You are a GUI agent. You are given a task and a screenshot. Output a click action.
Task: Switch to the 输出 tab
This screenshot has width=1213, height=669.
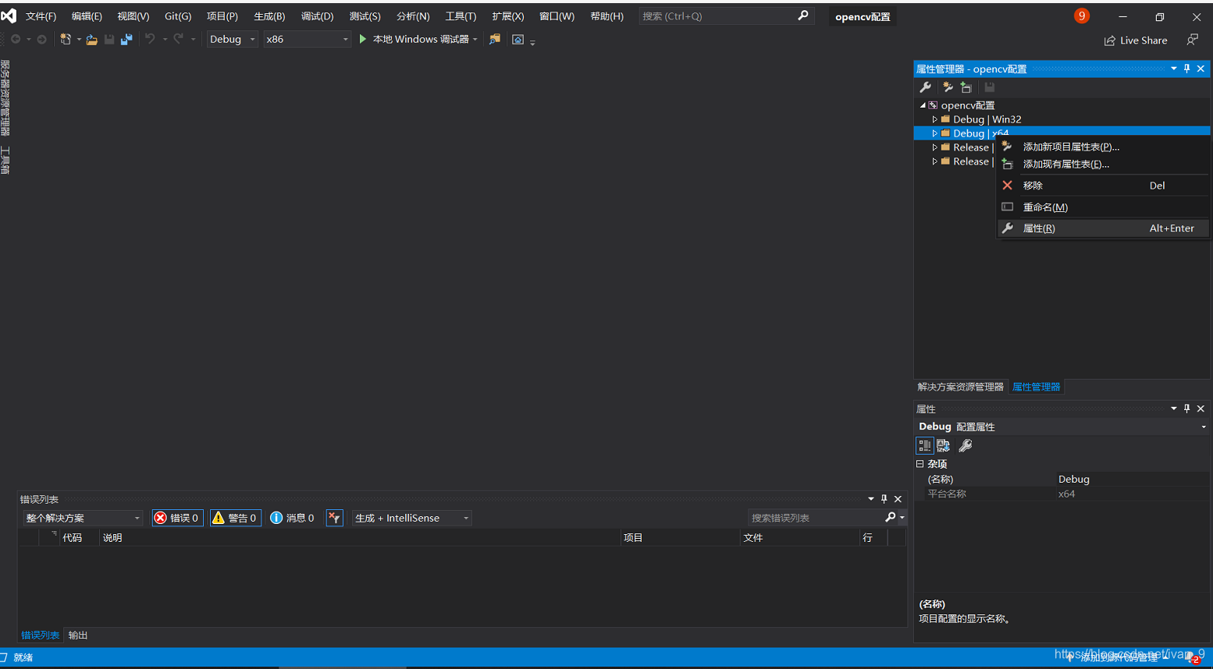(x=78, y=635)
